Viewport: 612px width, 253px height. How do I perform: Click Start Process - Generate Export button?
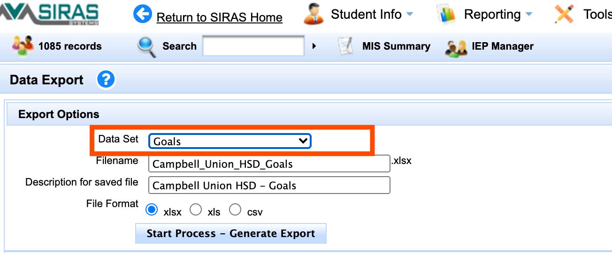(x=230, y=233)
